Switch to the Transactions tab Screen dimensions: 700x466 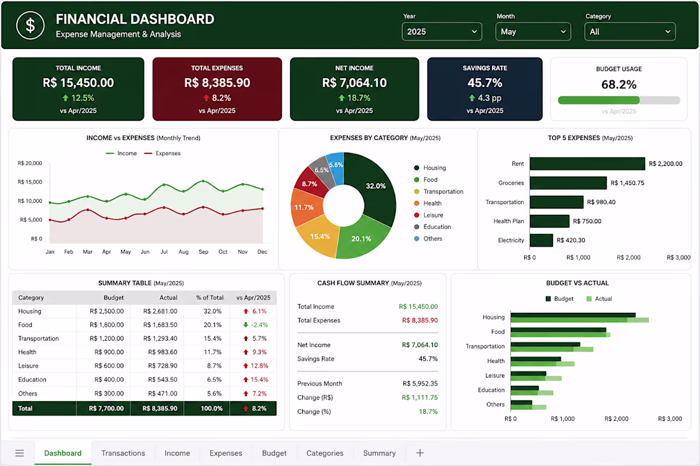pyautogui.click(x=123, y=453)
